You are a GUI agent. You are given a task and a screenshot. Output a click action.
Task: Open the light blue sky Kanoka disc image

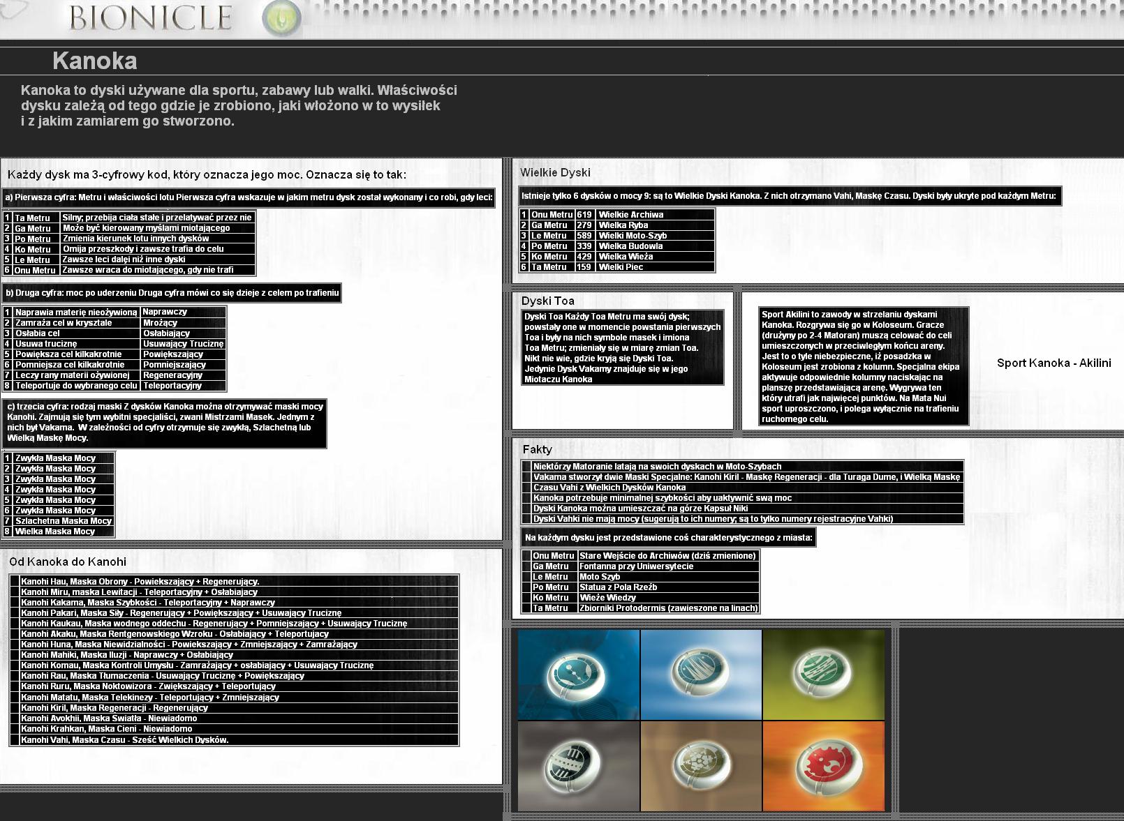point(701,675)
